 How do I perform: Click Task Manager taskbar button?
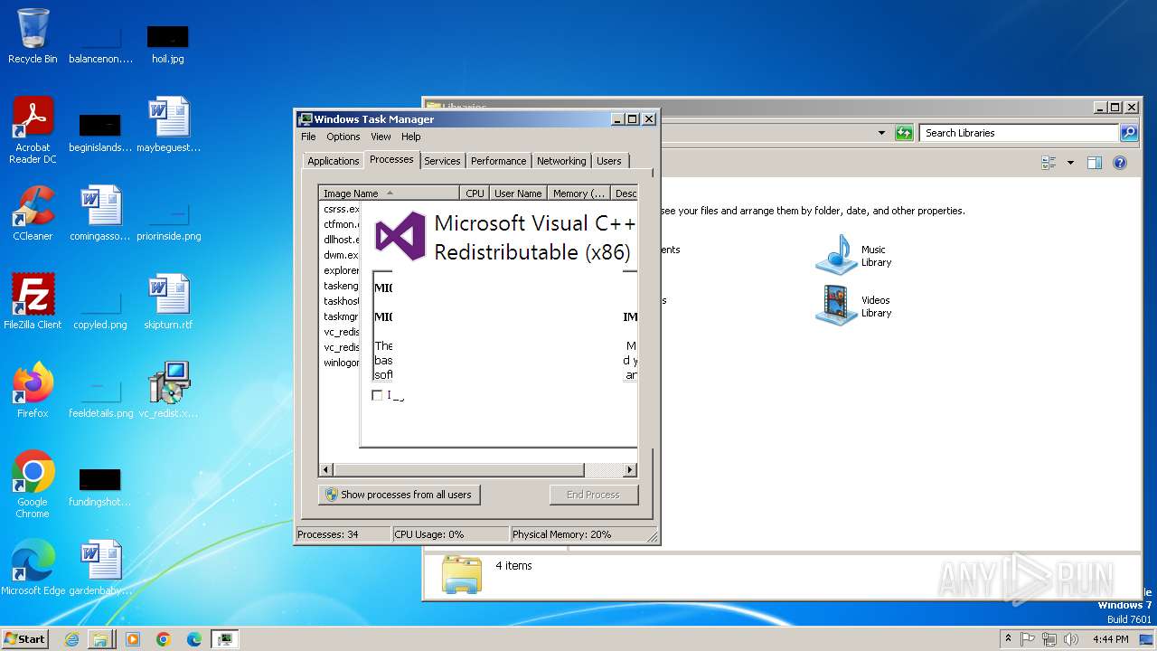225,639
